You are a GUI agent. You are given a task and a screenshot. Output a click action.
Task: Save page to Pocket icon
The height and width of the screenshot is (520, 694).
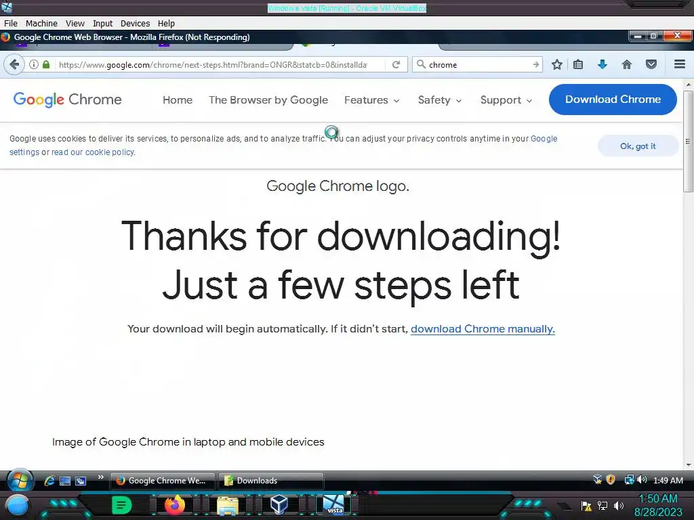(x=651, y=64)
